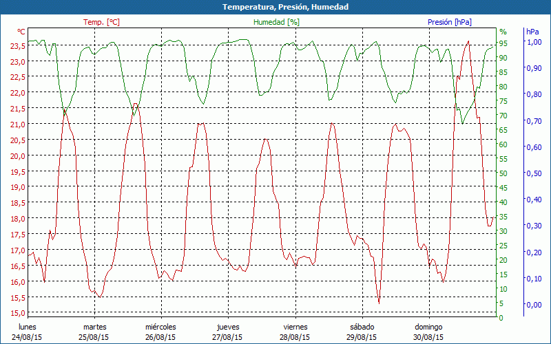Viewport: 551px width, 344px height.
Task: Select the 'martes' day label
Action: (95, 327)
